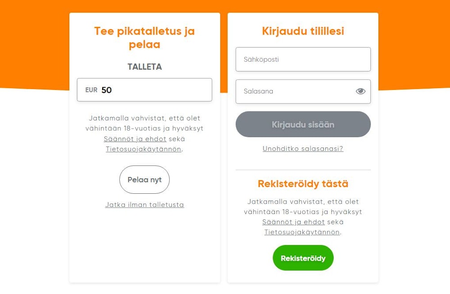Click the Rekisteröidy tästä heading
The height and width of the screenshot is (294, 450).
tap(303, 183)
